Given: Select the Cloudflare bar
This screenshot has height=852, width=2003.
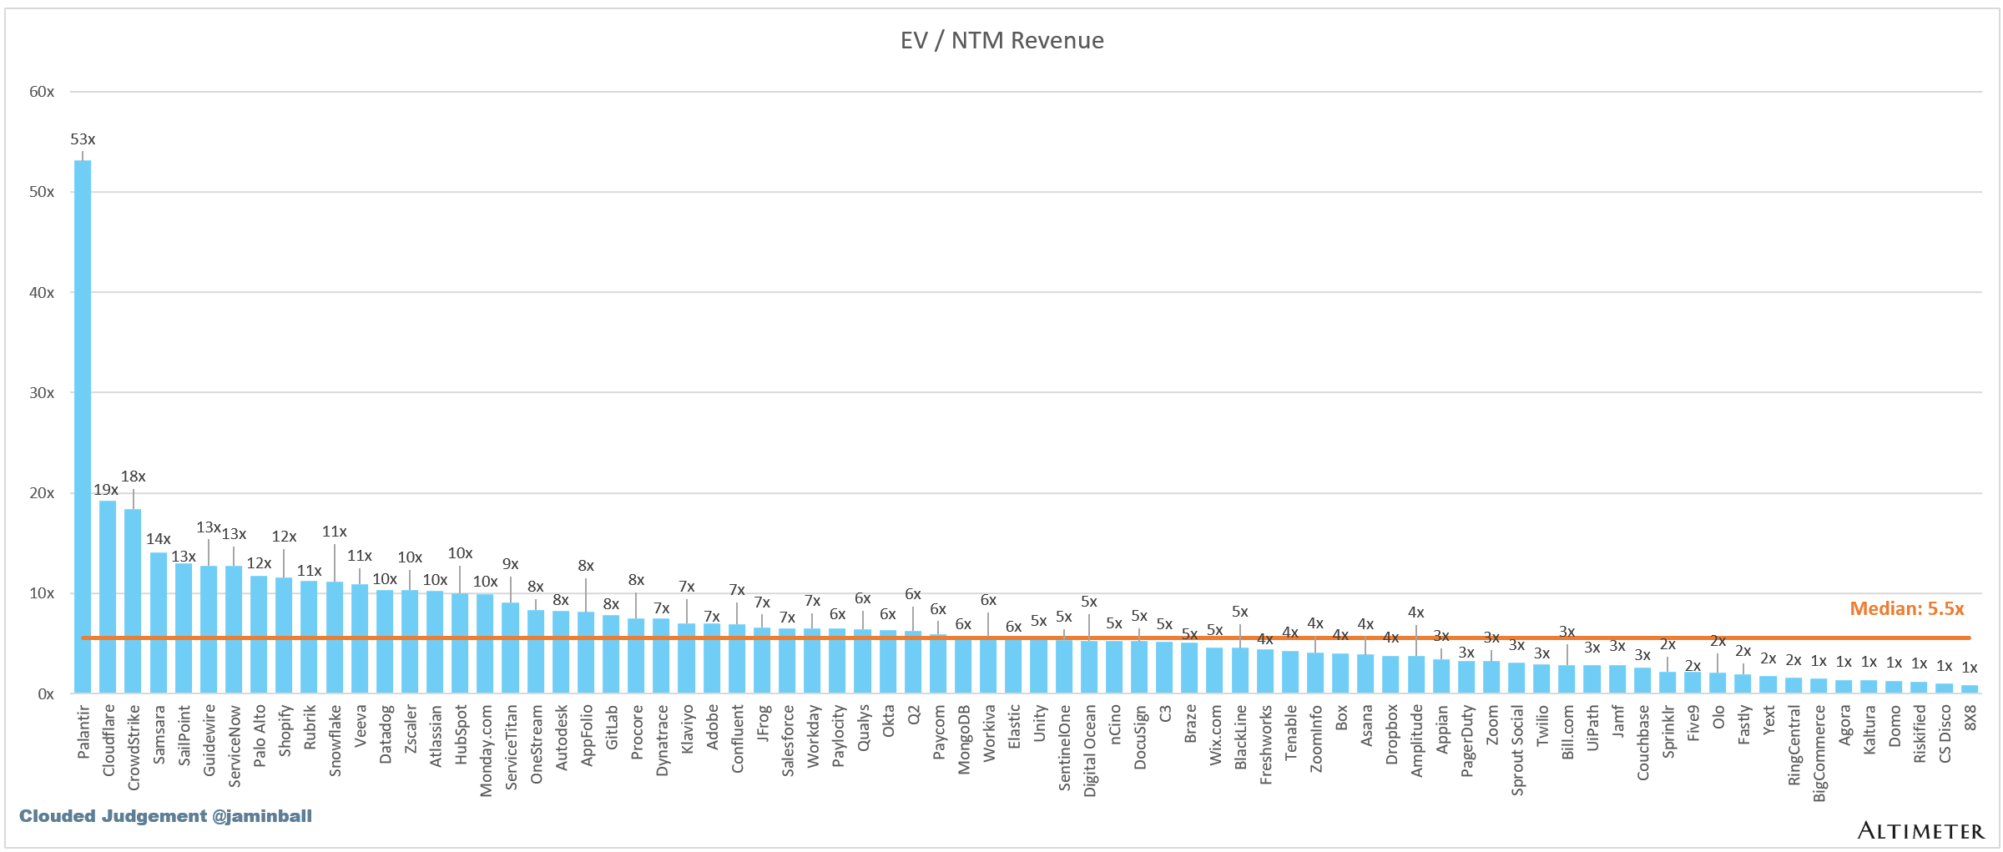Looking at the screenshot, I should [x=108, y=597].
